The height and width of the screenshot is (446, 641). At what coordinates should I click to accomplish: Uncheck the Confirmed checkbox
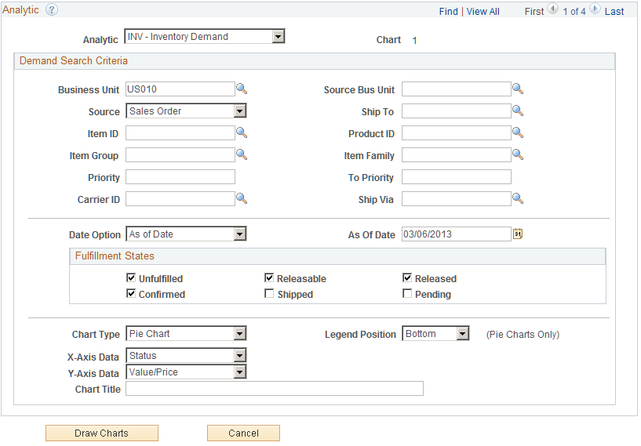point(131,294)
